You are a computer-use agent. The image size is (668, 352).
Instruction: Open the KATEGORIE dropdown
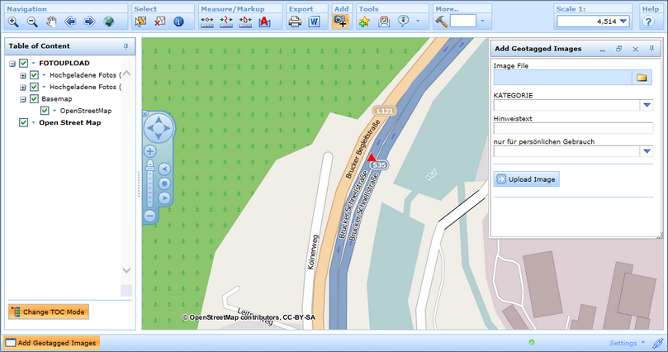click(x=647, y=105)
